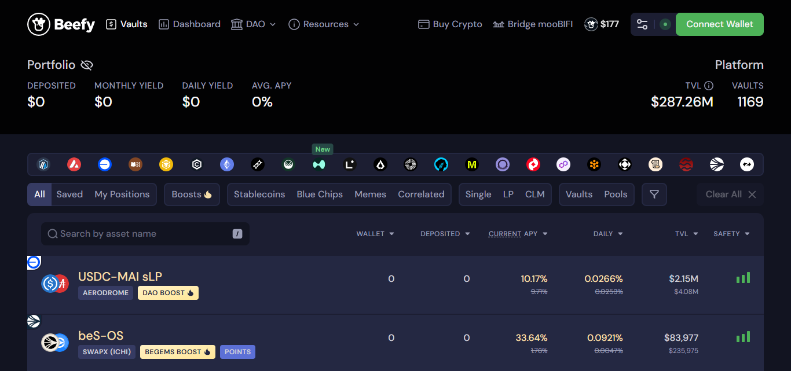Enable the CLM strategy filter
Screen dimensions: 791x371
(535, 194)
